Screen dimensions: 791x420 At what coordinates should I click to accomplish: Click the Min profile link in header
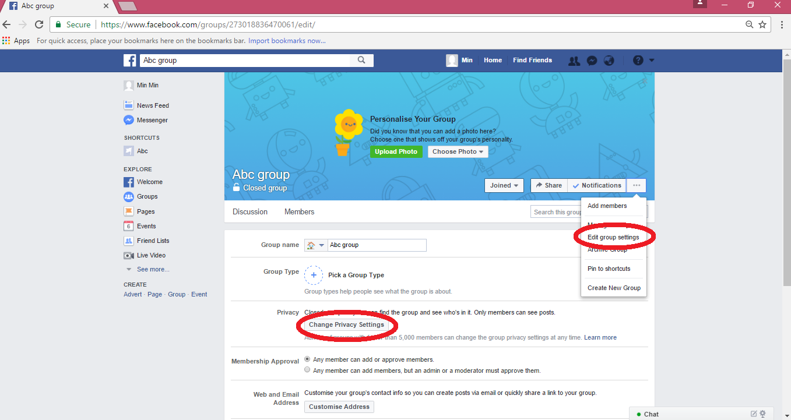[459, 61]
